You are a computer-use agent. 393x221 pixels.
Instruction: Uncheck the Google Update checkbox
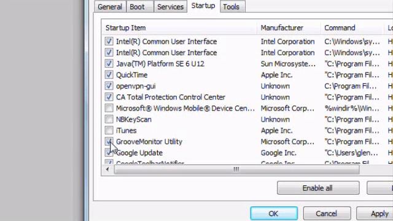click(x=109, y=153)
